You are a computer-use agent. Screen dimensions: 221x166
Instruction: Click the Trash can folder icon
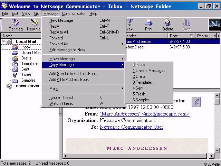(x=15, y=75)
